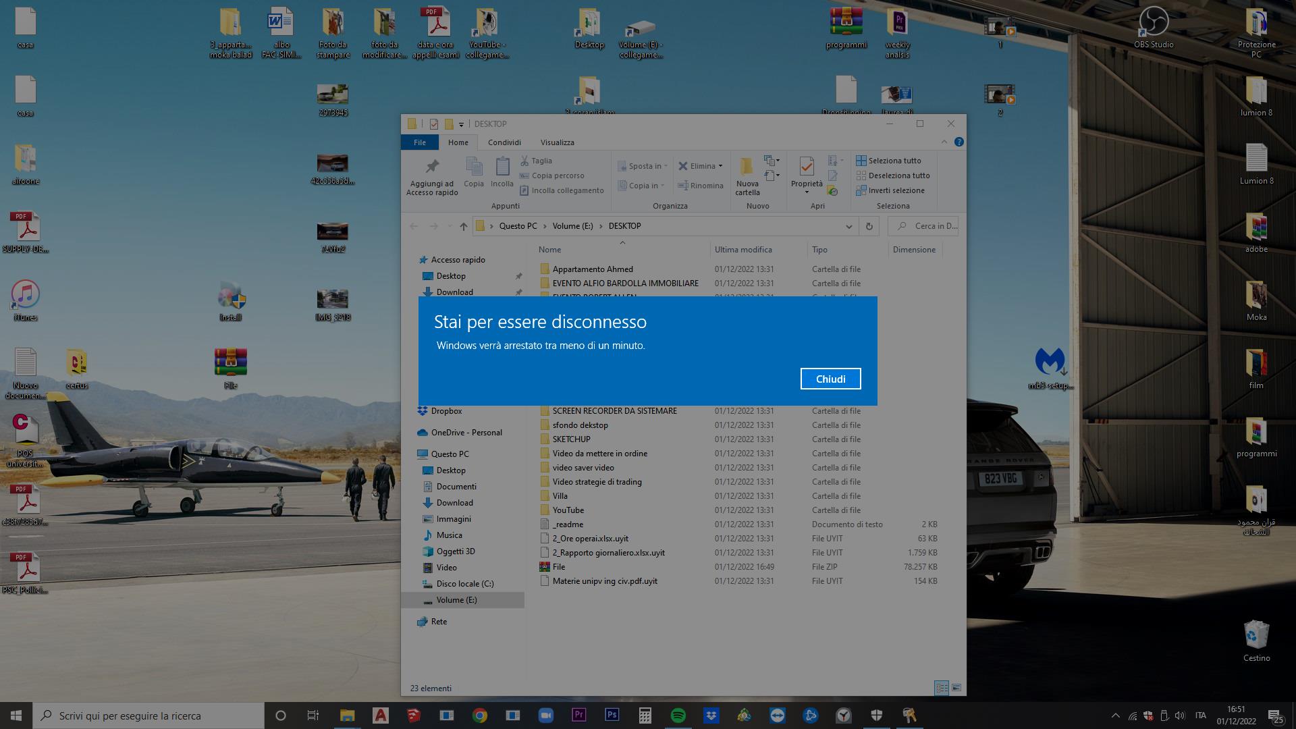Open Spotify from the taskbar
Image resolution: width=1296 pixels, height=729 pixels.
pyautogui.click(x=678, y=715)
